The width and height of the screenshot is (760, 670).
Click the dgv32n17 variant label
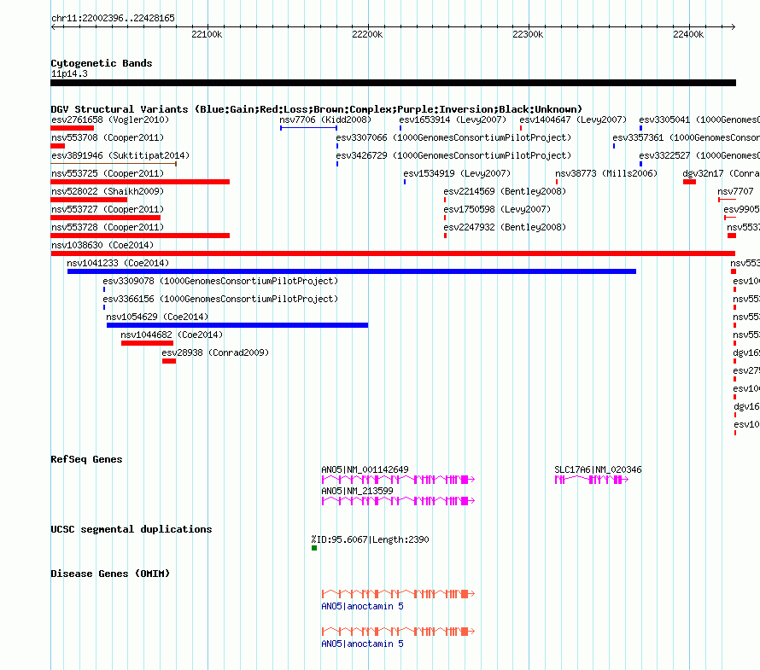click(721, 173)
